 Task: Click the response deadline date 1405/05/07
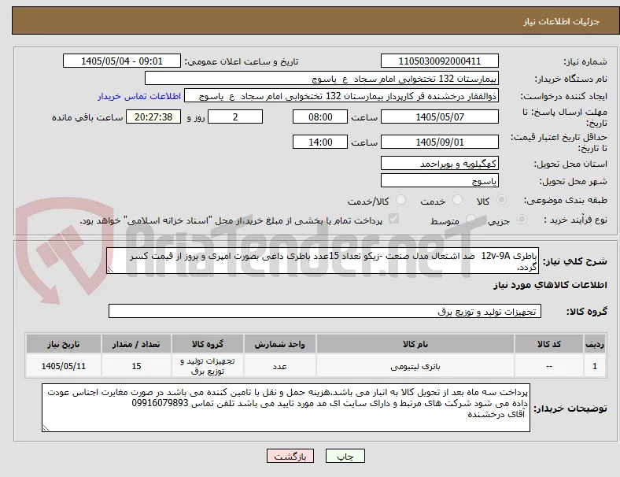[439, 117]
